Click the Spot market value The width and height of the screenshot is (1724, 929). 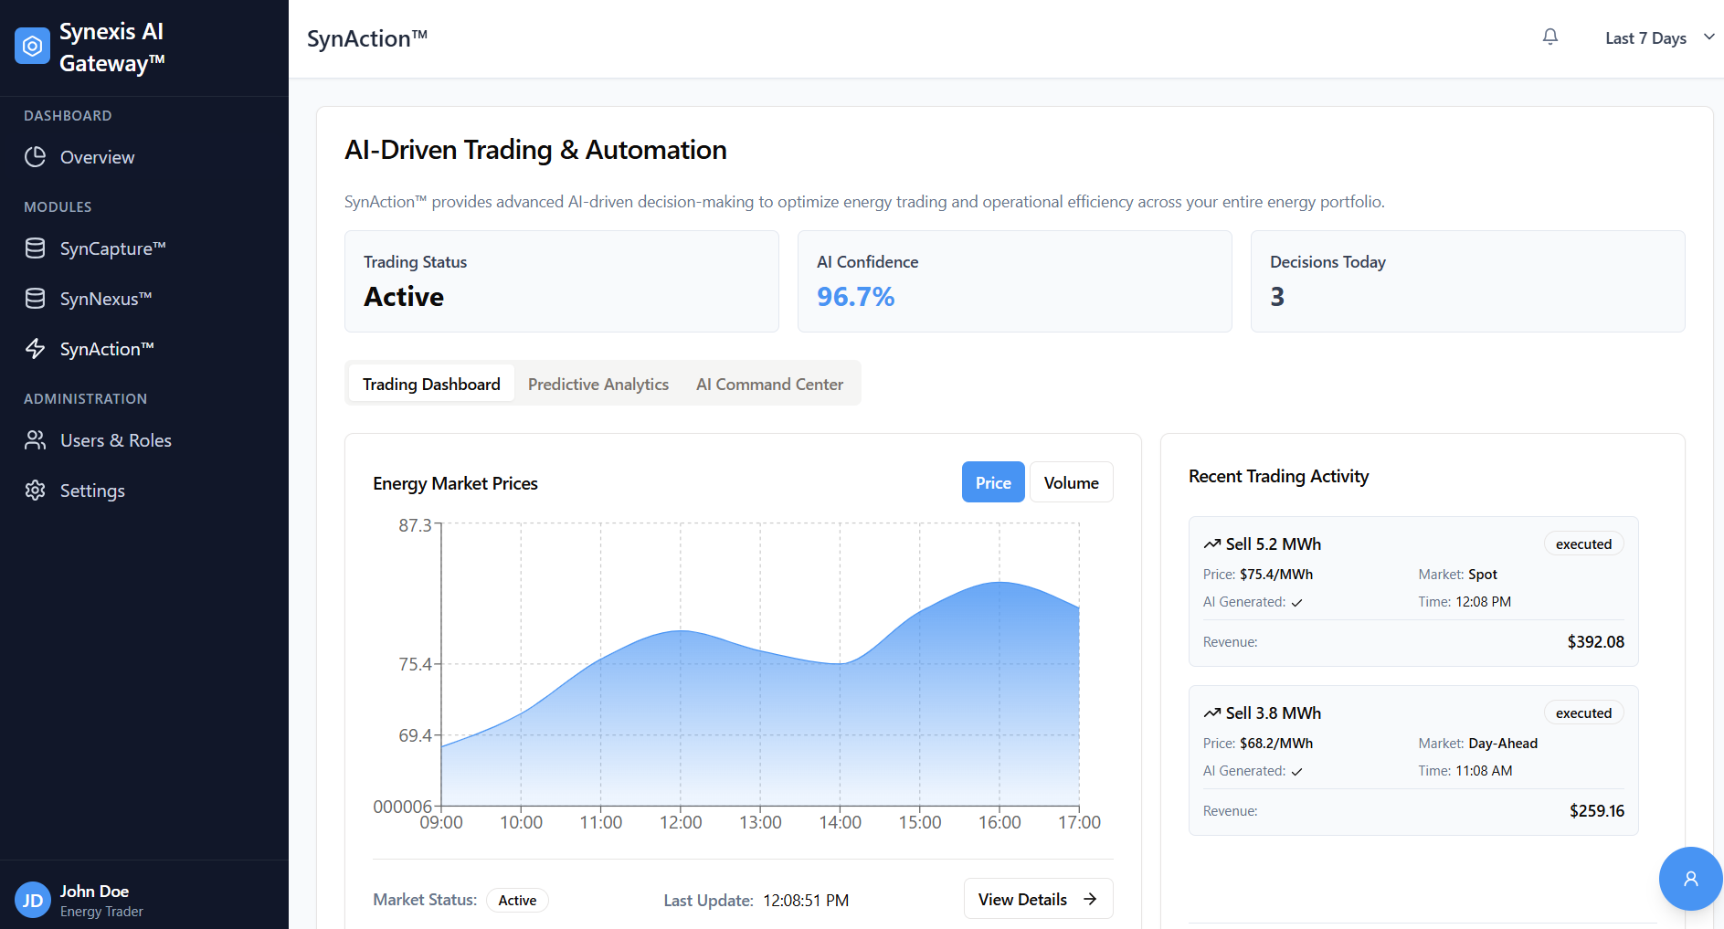(1483, 575)
